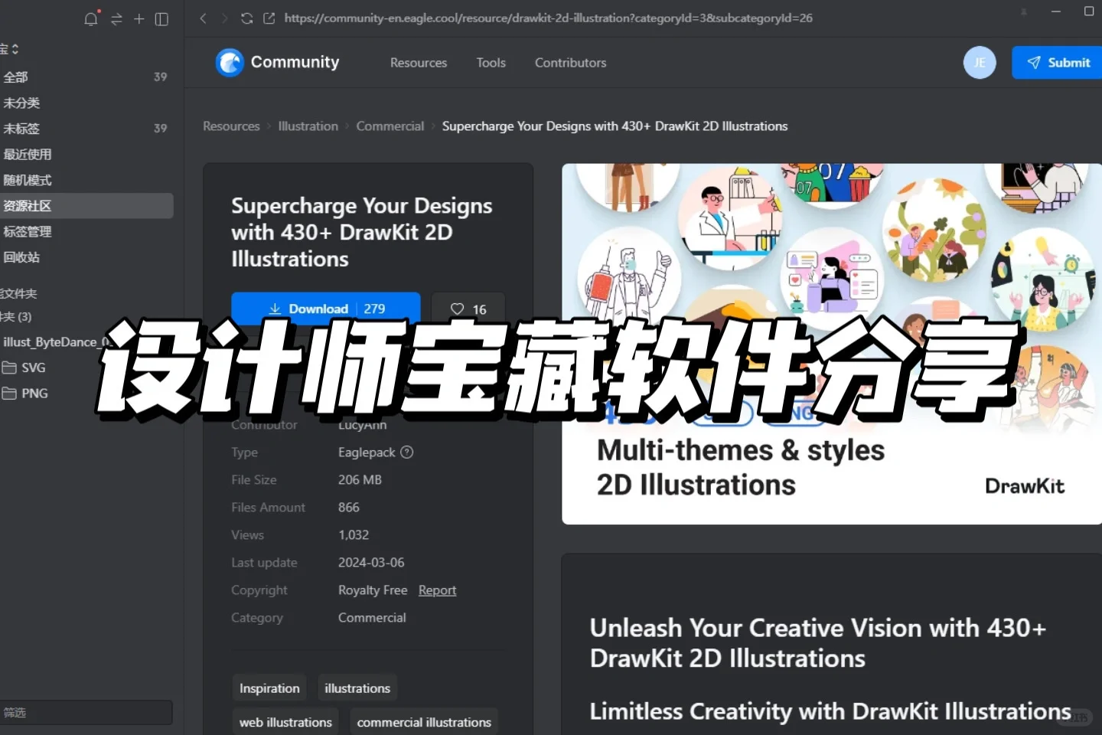Viewport: 1102px width, 735px height.
Task: Select 最近使用 in the sidebar
Action: (86, 154)
